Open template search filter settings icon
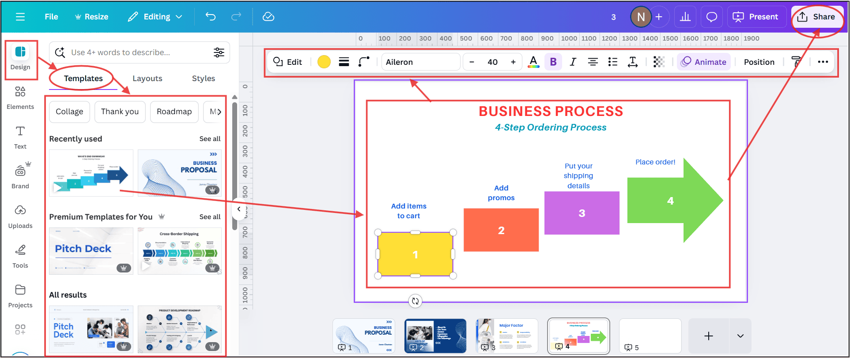This screenshot has width=850, height=358. 219,52
